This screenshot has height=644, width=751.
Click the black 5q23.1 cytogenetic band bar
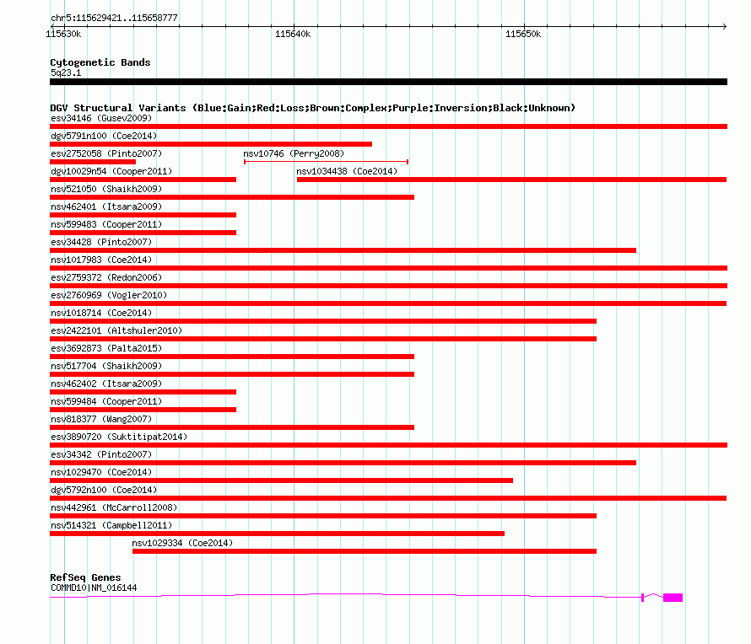point(388,82)
